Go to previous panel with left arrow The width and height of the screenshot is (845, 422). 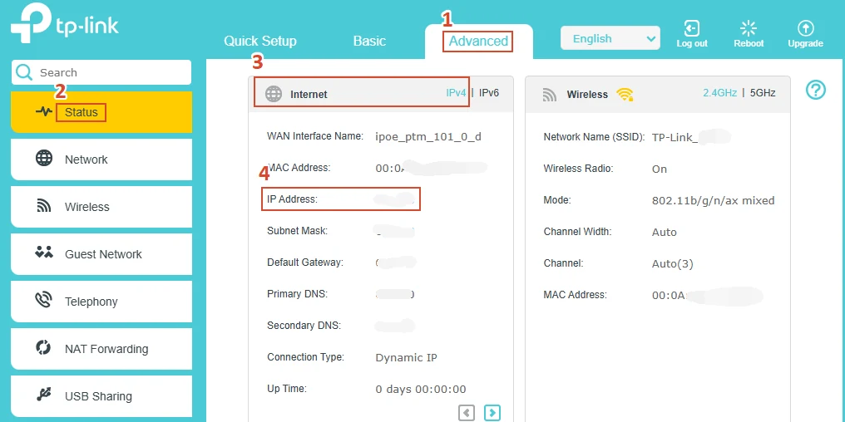(x=467, y=413)
